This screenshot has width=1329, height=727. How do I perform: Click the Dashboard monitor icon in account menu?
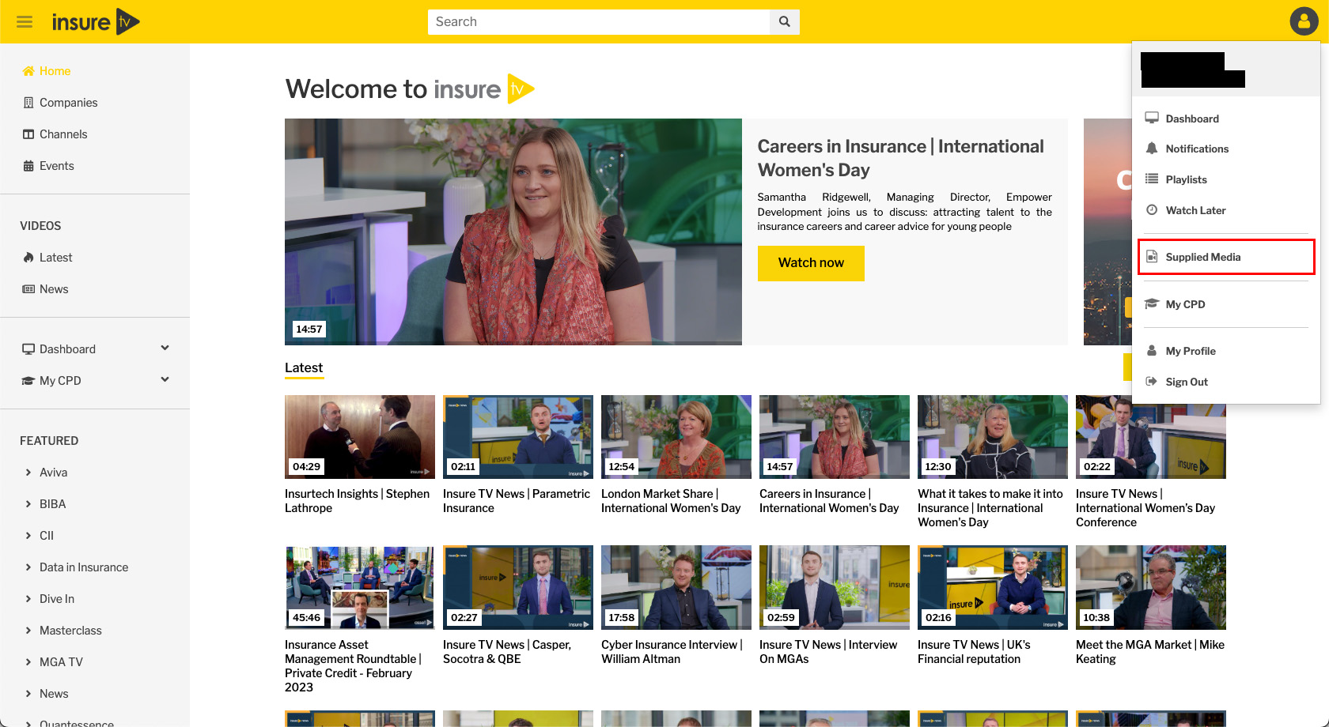(x=1152, y=119)
